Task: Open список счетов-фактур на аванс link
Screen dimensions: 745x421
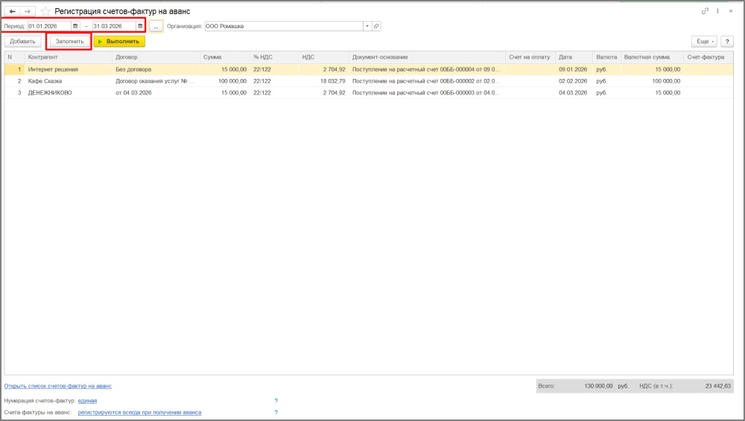Action: [58, 386]
